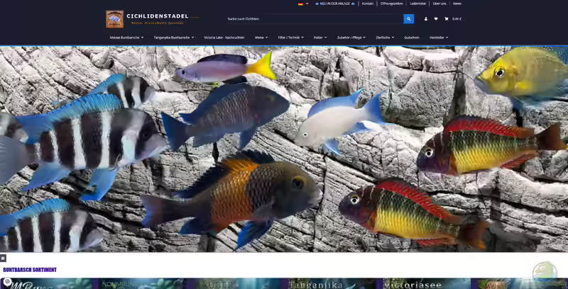Click the main cichlid banner image
This screenshot has width=568, height=289.
point(284,149)
